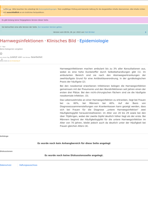Click the Tags icon beside the Tags label
Viewport: 148px width, 198px height.
[1, 47]
